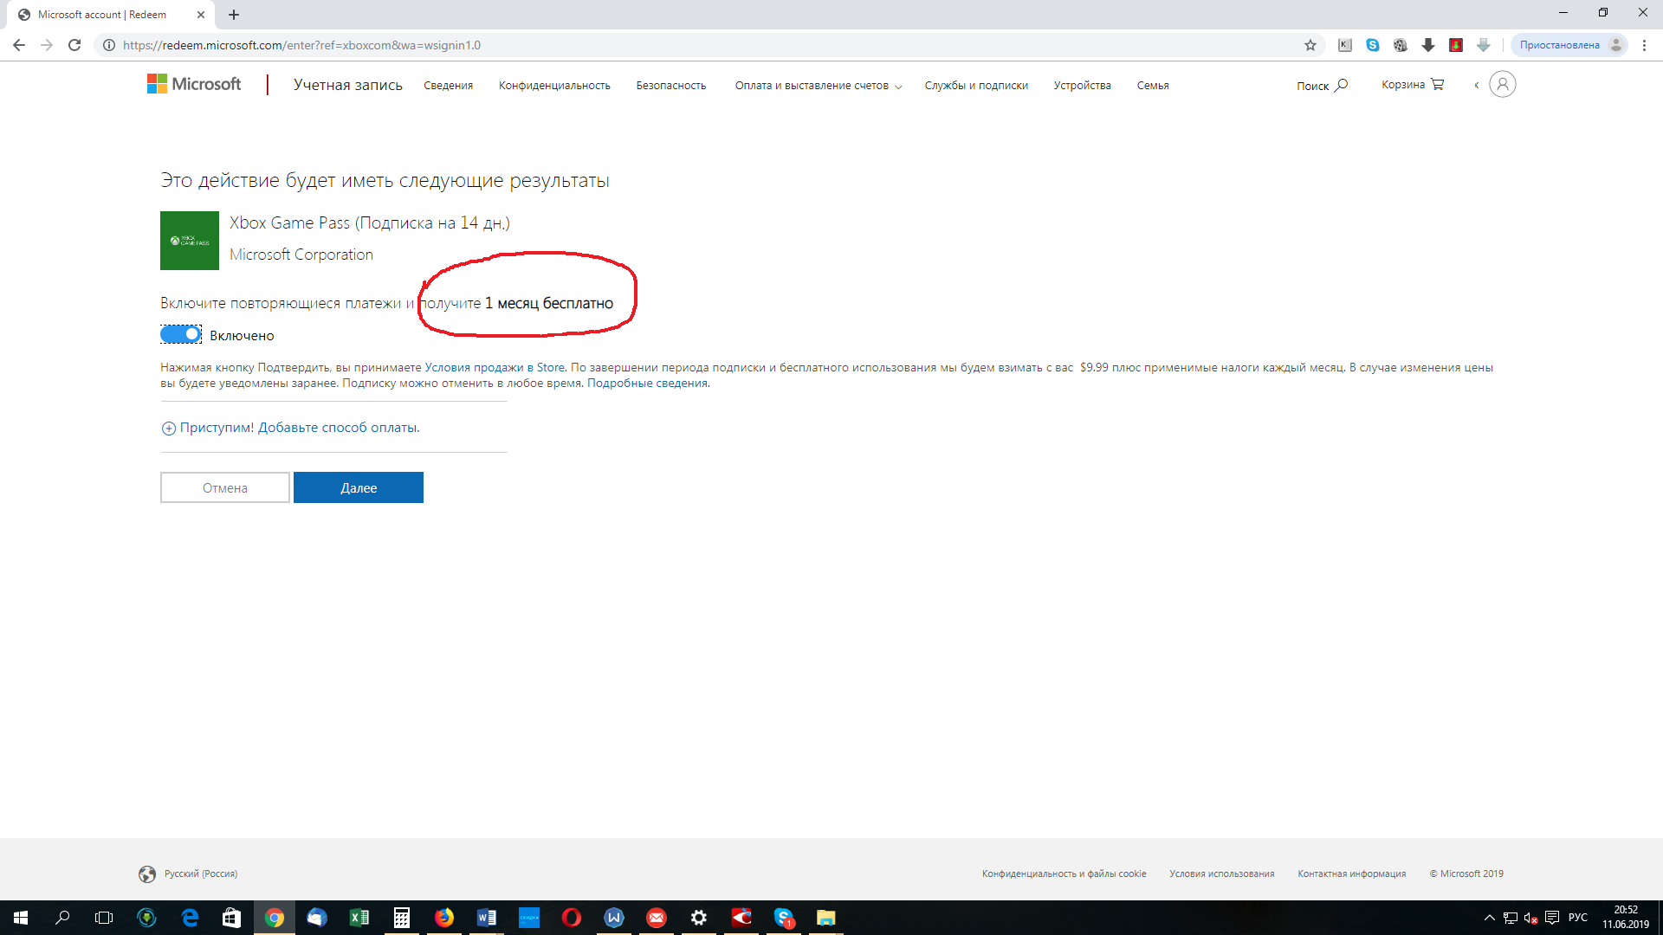
Task: Click Приступим! Добавьте способ оплаты link
Action: [x=300, y=428]
